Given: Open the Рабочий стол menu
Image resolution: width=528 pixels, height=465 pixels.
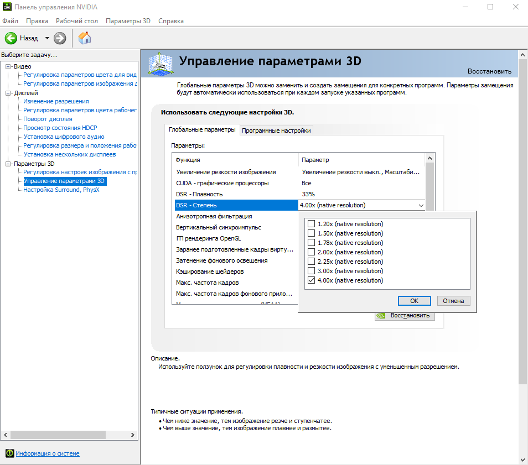Looking at the screenshot, I should pyautogui.click(x=77, y=21).
